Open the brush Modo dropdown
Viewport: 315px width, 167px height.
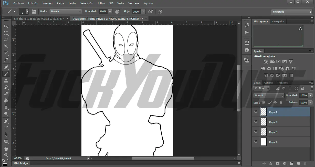point(66,12)
